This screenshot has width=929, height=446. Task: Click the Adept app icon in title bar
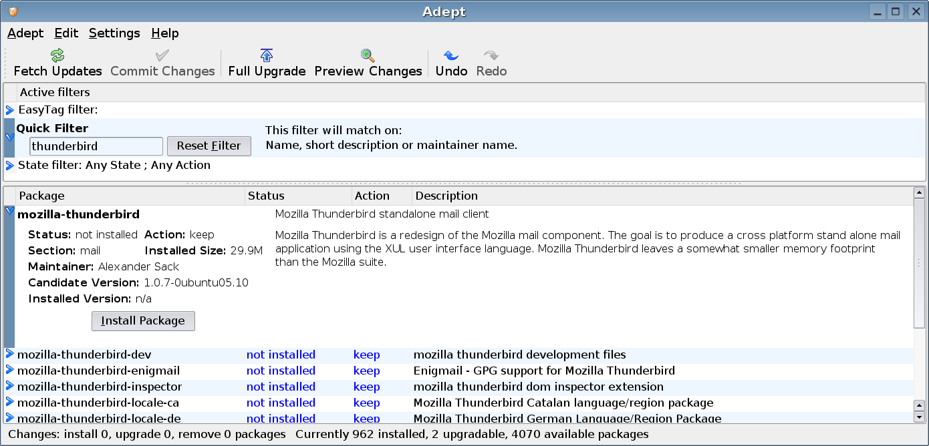[12, 11]
